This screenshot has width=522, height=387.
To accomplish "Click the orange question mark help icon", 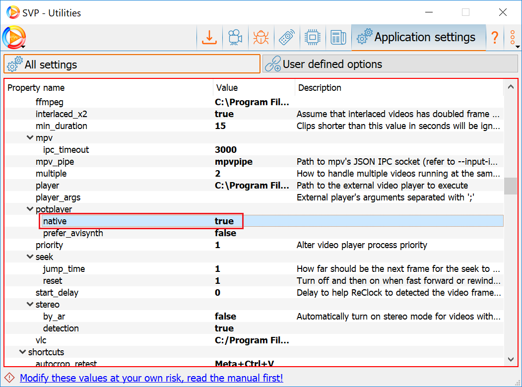I will pos(495,37).
